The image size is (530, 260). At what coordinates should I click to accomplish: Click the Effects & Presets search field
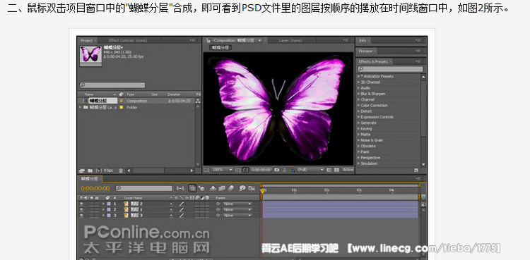click(390, 69)
